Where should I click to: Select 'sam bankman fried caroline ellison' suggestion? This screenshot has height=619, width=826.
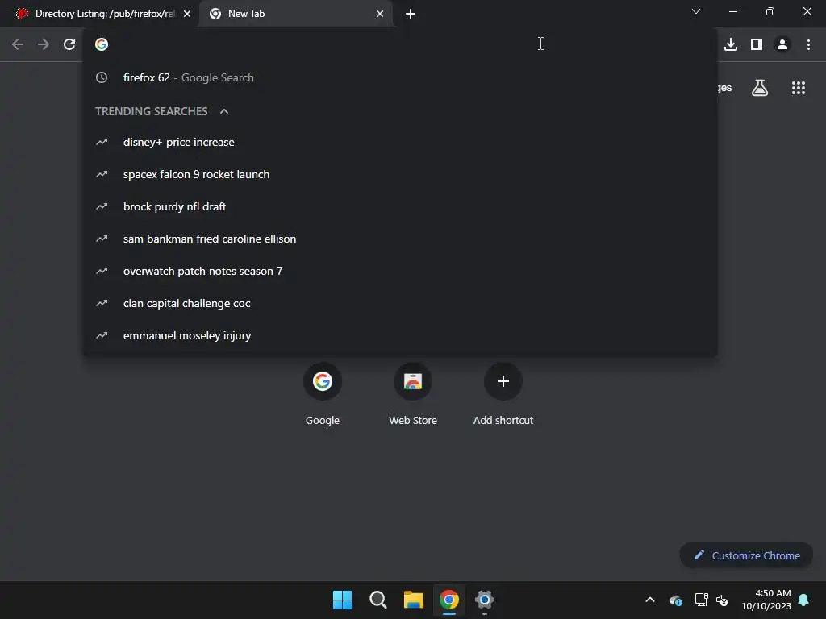click(400, 239)
